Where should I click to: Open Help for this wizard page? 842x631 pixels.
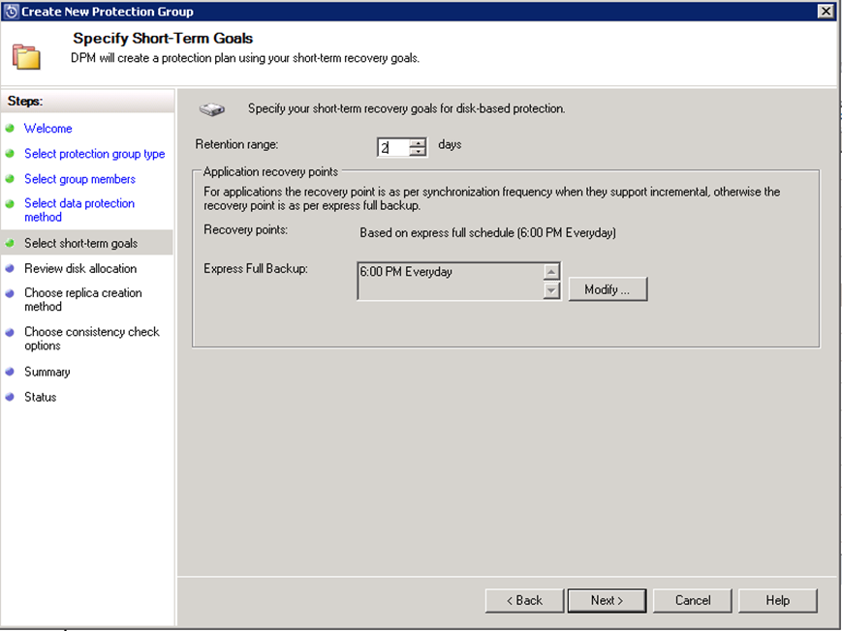coord(777,600)
